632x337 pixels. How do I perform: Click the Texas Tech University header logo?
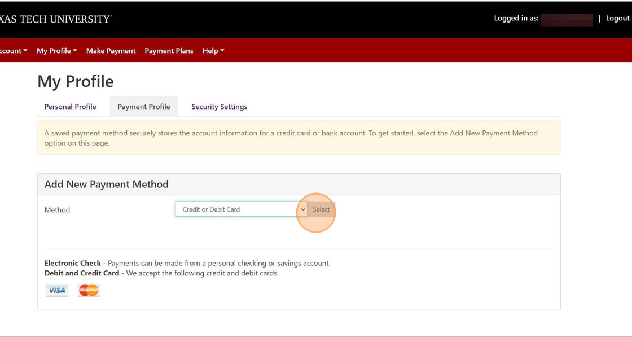click(56, 19)
